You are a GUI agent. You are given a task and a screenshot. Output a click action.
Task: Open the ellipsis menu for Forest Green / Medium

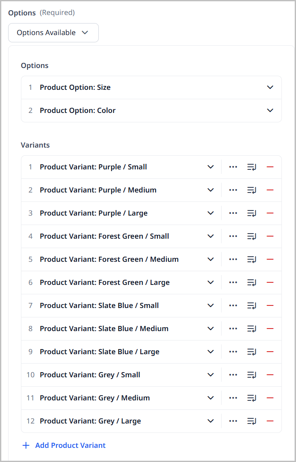coord(233,259)
